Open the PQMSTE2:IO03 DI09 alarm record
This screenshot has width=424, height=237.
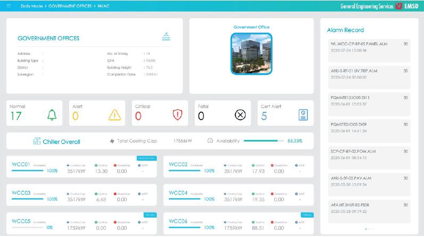point(369,131)
